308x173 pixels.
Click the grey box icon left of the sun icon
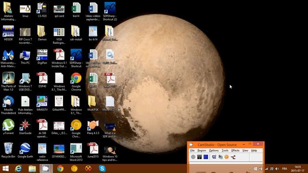coord(220,157)
